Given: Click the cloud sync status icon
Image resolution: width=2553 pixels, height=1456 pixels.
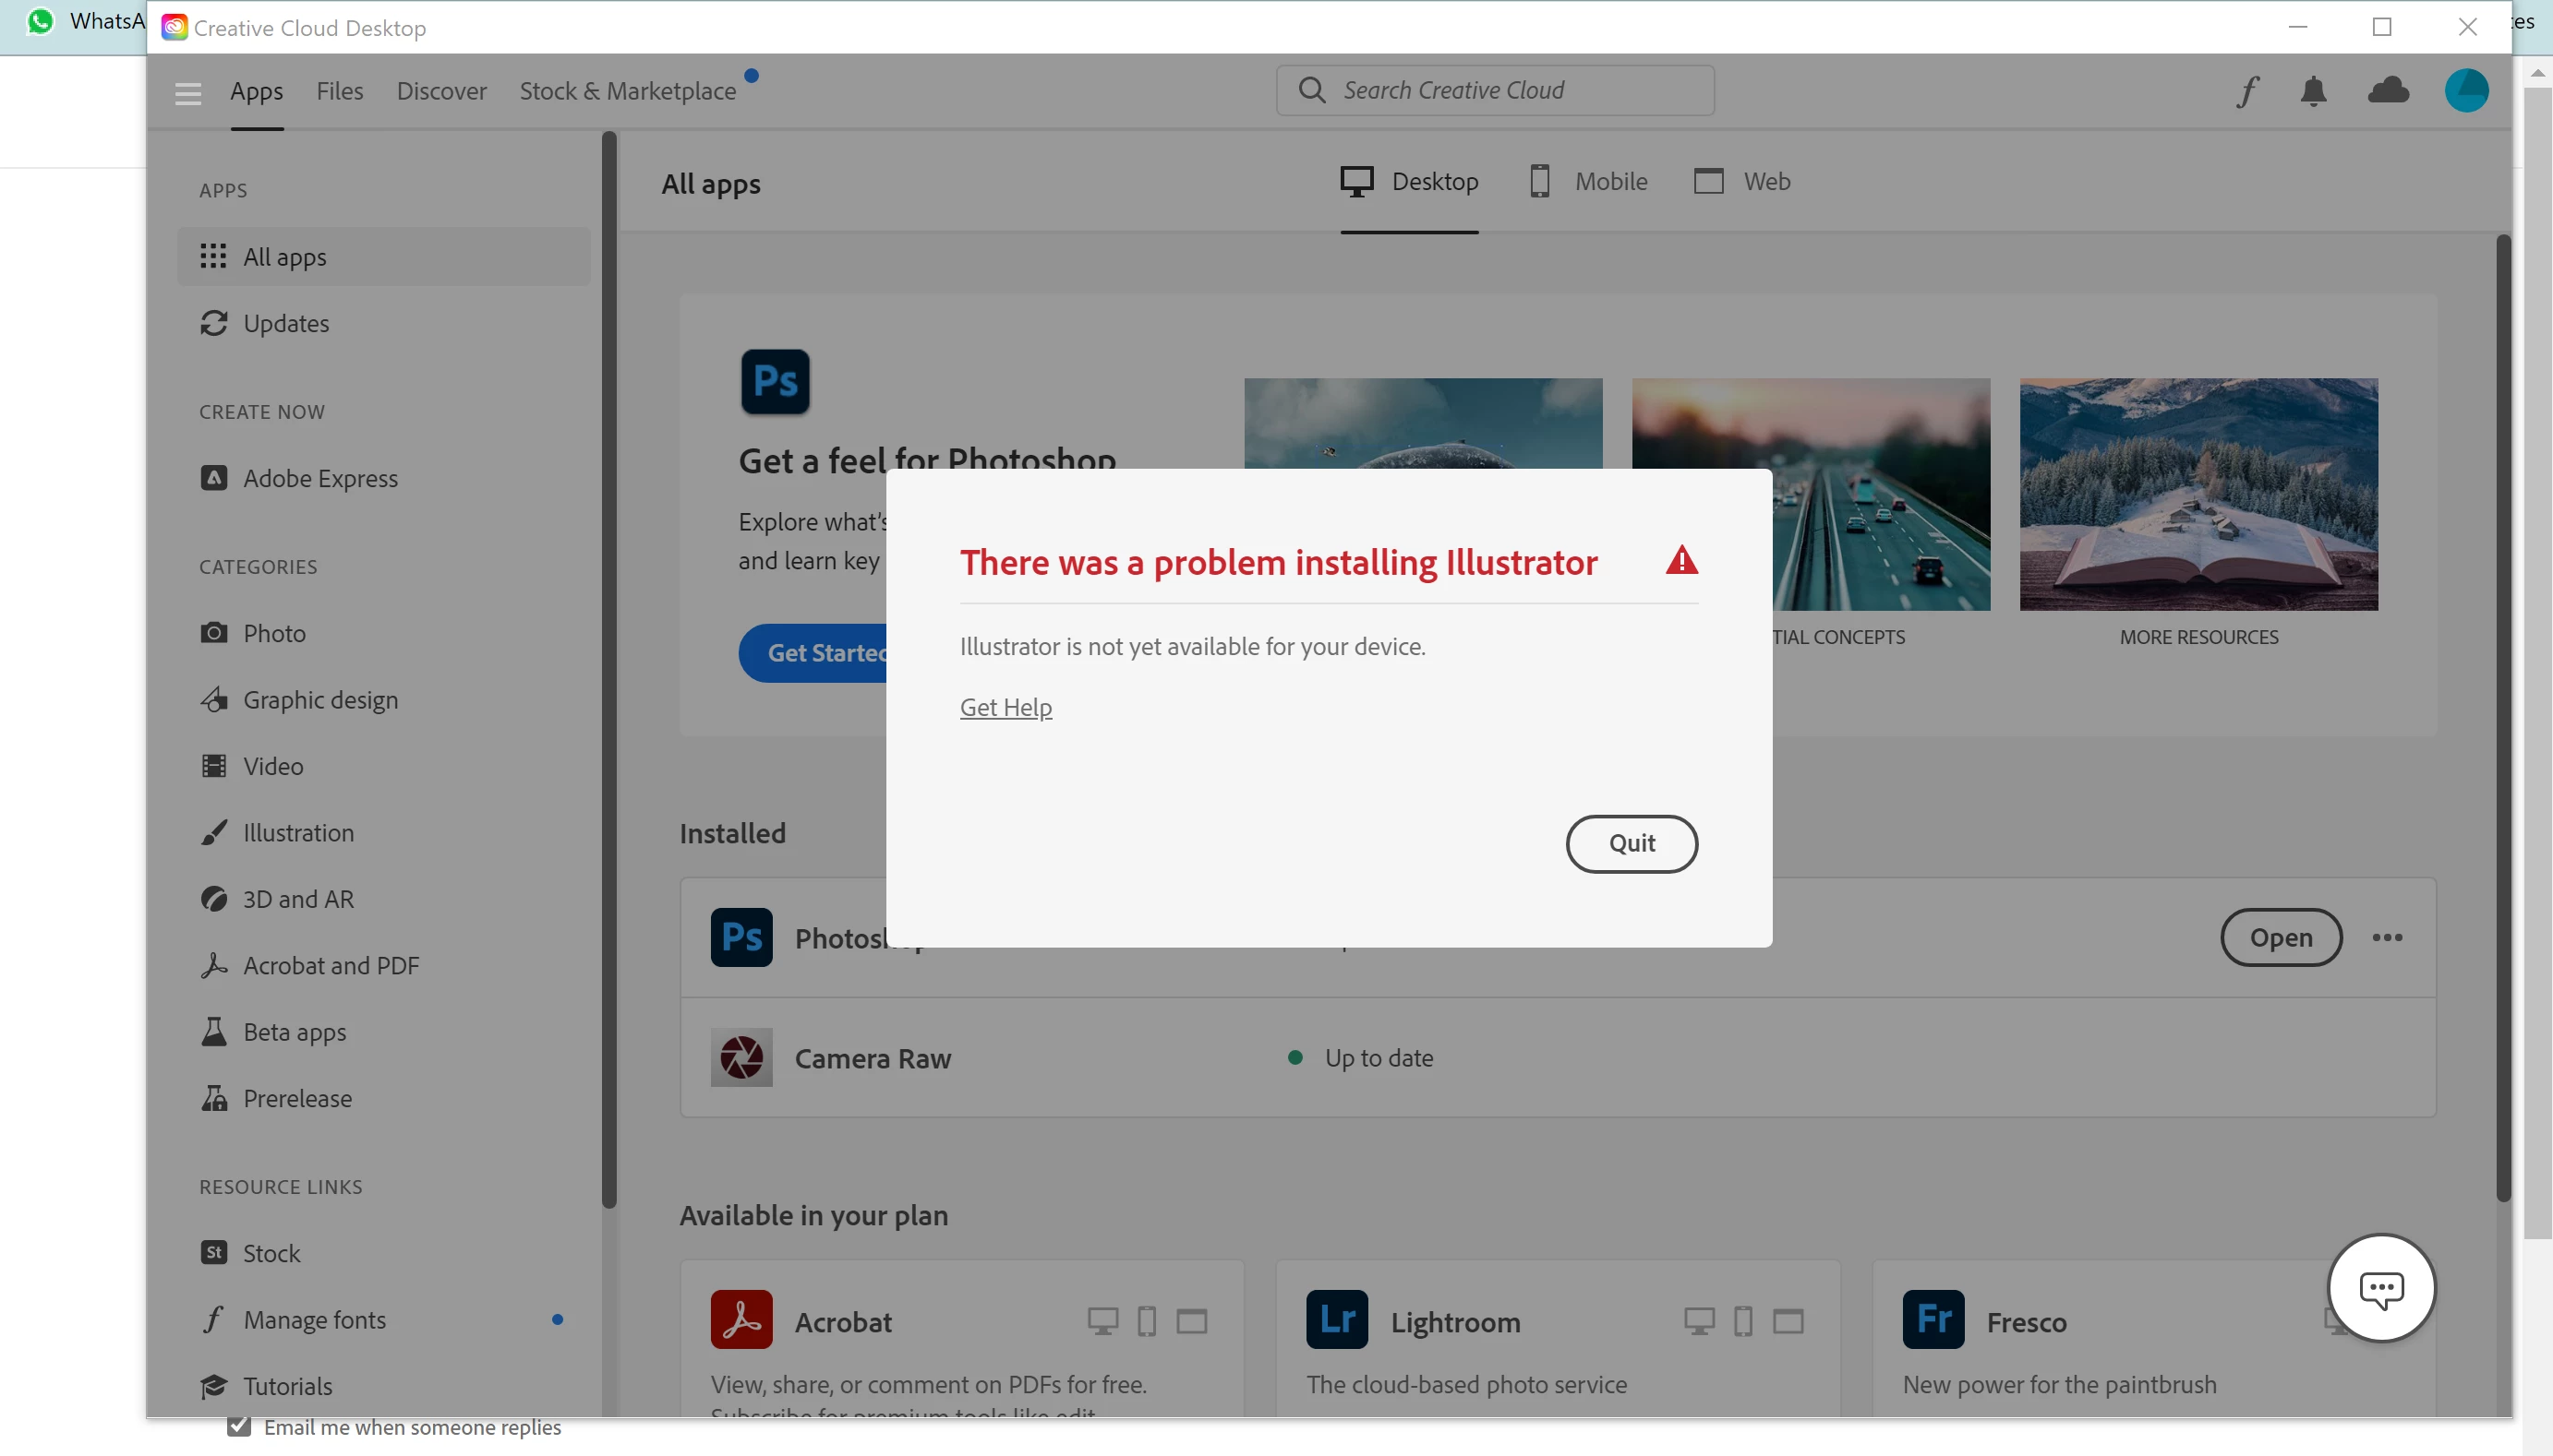Looking at the screenshot, I should click(x=2388, y=91).
